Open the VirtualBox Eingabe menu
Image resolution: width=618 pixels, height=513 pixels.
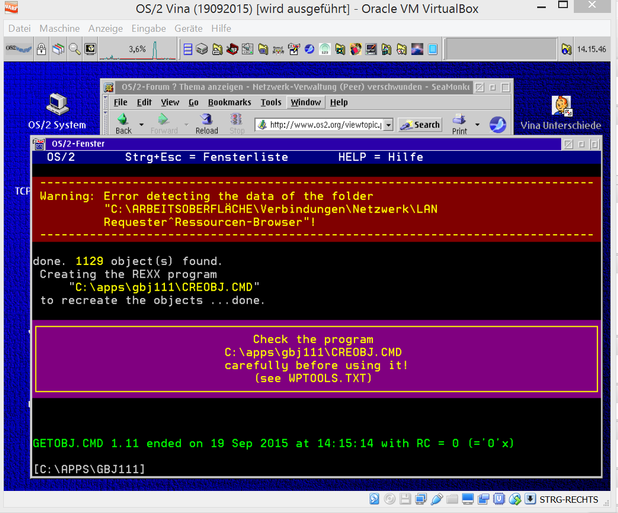pos(149,29)
